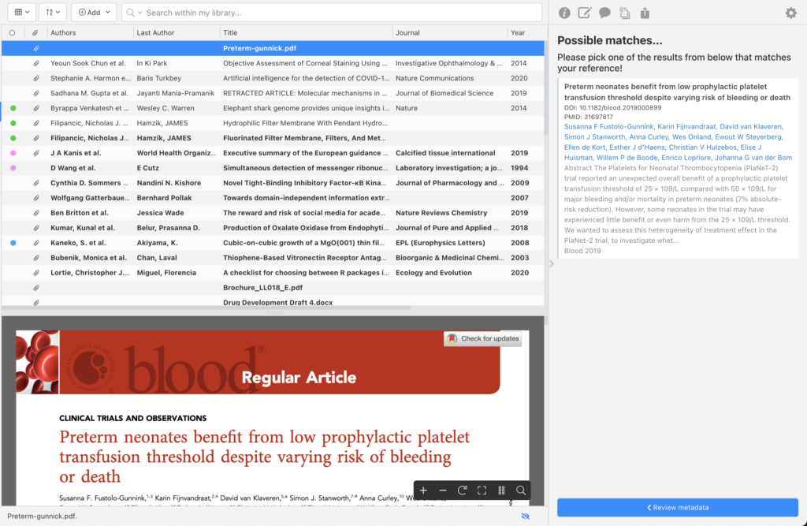Click the share export icon
Viewport: 807px width, 526px height.
(645, 13)
